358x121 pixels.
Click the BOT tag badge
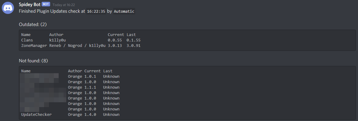[x=46, y=5]
